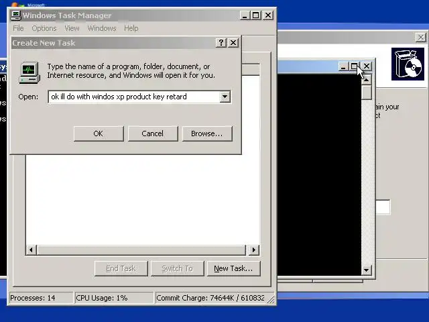Open the Options menu in Task Manager
The image size is (429, 322).
coord(44,28)
